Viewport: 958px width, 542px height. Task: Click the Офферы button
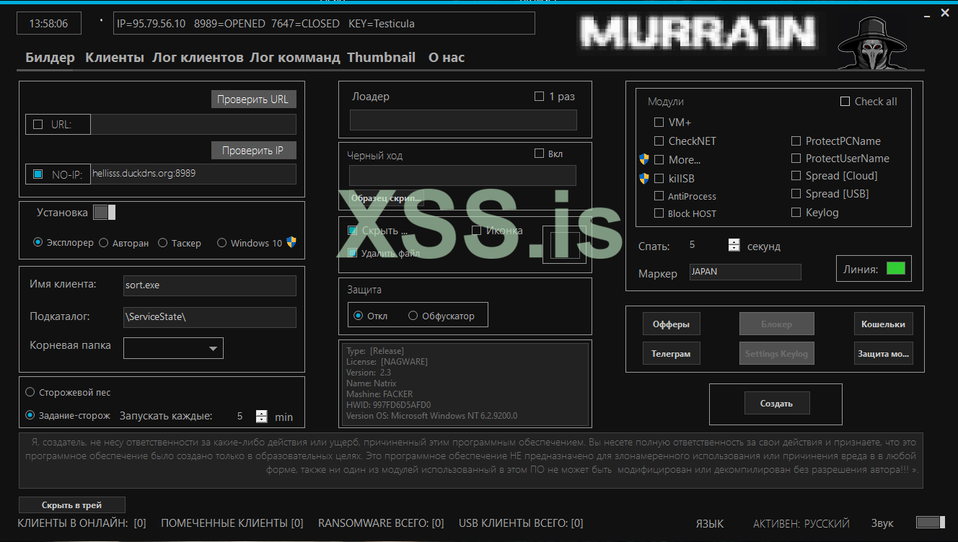(x=671, y=324)
